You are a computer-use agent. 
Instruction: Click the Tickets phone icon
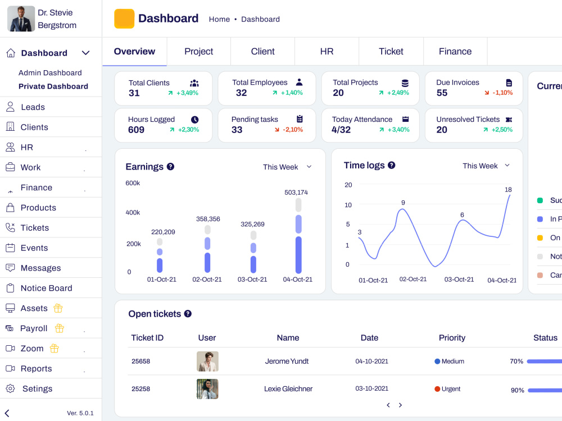[10, 227]
